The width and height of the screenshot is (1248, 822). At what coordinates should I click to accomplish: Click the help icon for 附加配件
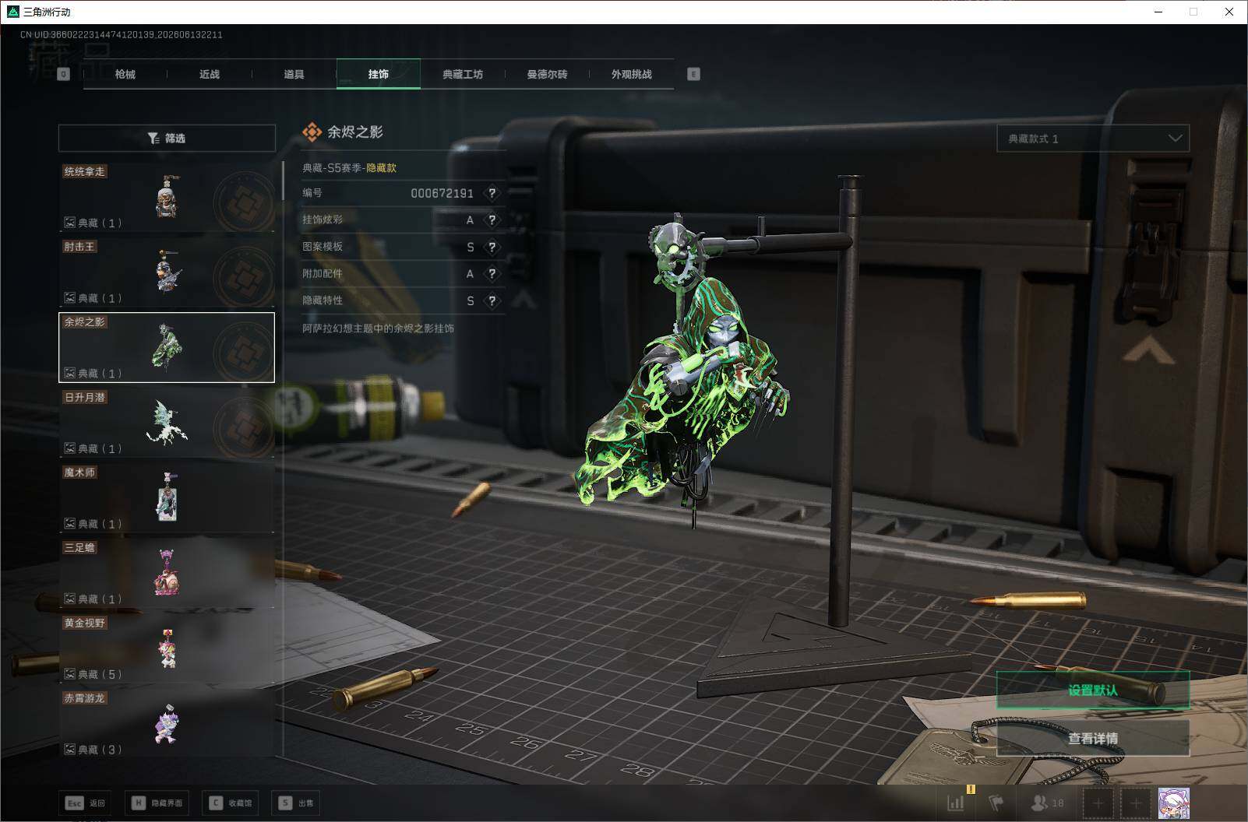(x=492, y=274)
